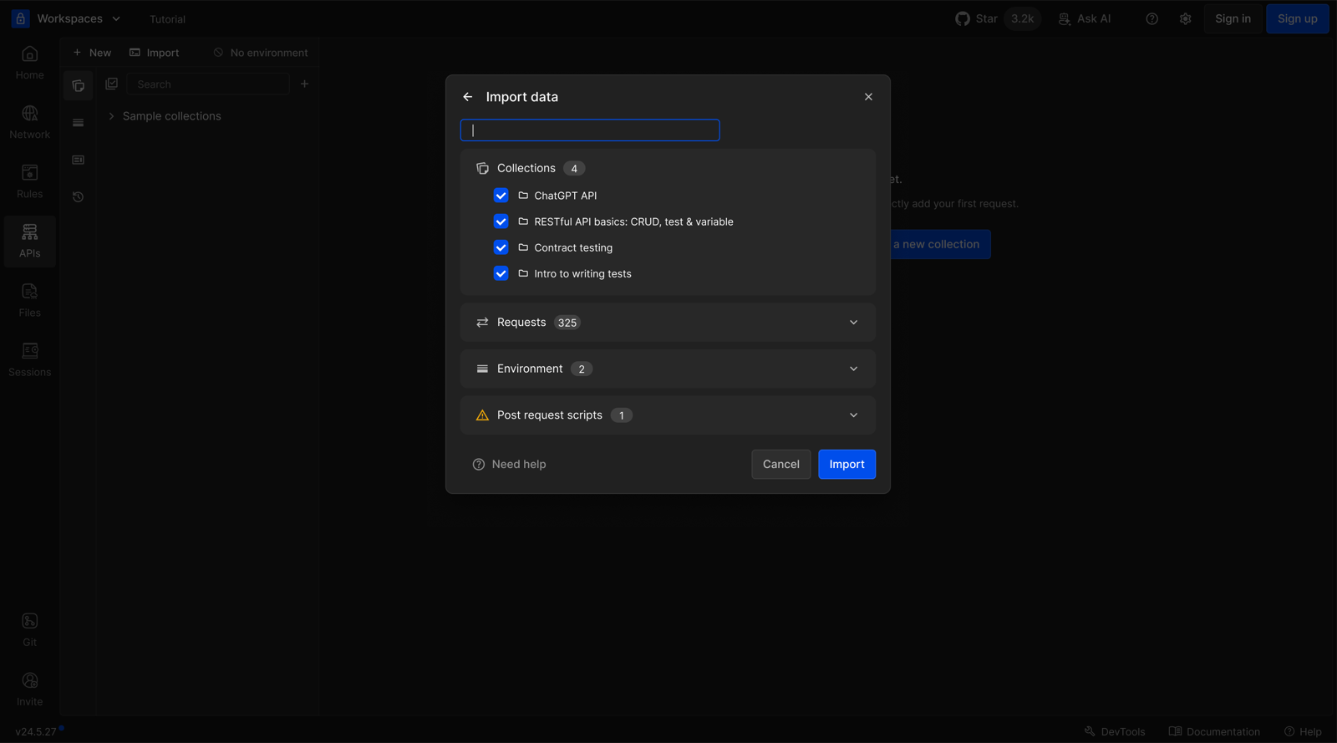Image resolution: width=1337 pixels, height=743 pixels.
Task: Open the Home sidebar item
Action: coord(29,64)
